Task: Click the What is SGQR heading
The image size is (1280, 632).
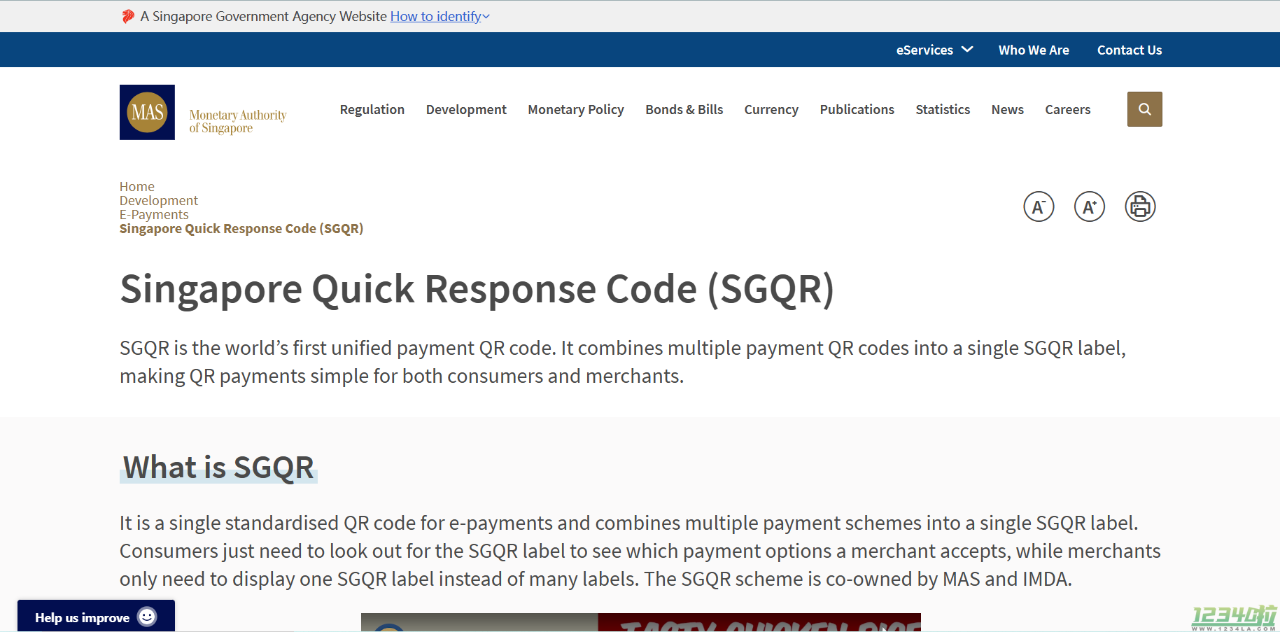Action: coord(218,467)
